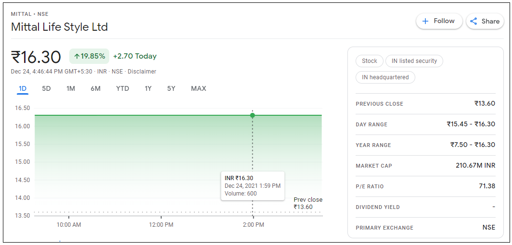Click the PREVIOUS CLOSE label
Image resolution: width=512 pixels, height=245 pixels.
point(379,104)
